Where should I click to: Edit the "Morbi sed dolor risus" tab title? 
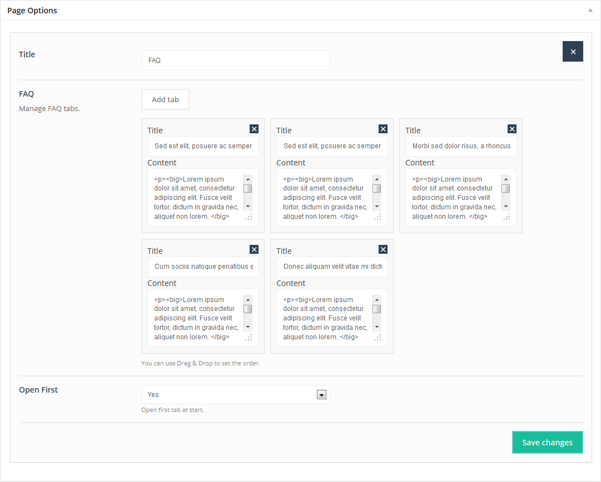461,146
